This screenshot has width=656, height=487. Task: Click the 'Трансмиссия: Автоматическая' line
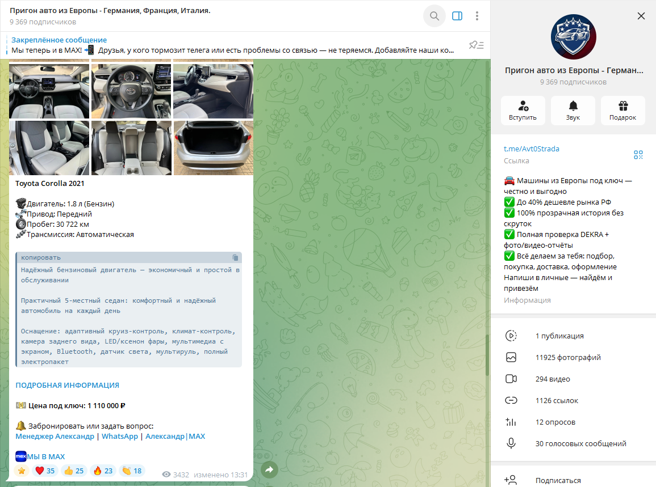(x=80, y=235)
